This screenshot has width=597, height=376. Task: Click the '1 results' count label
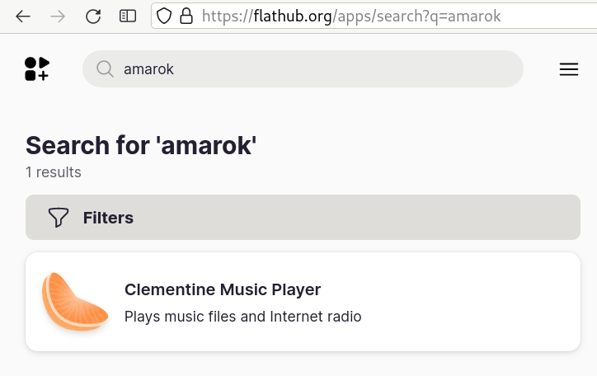(54, 172)
